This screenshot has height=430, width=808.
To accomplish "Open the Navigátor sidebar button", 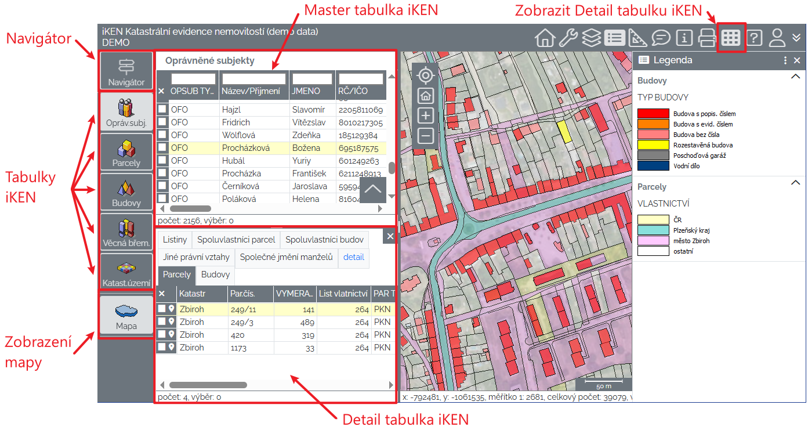I will [126, 71].
